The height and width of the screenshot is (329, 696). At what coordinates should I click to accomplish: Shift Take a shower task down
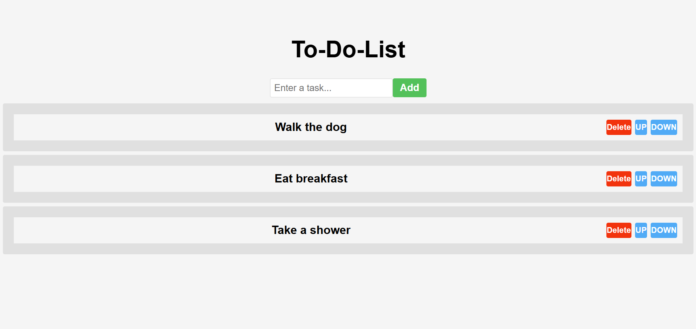663,230
